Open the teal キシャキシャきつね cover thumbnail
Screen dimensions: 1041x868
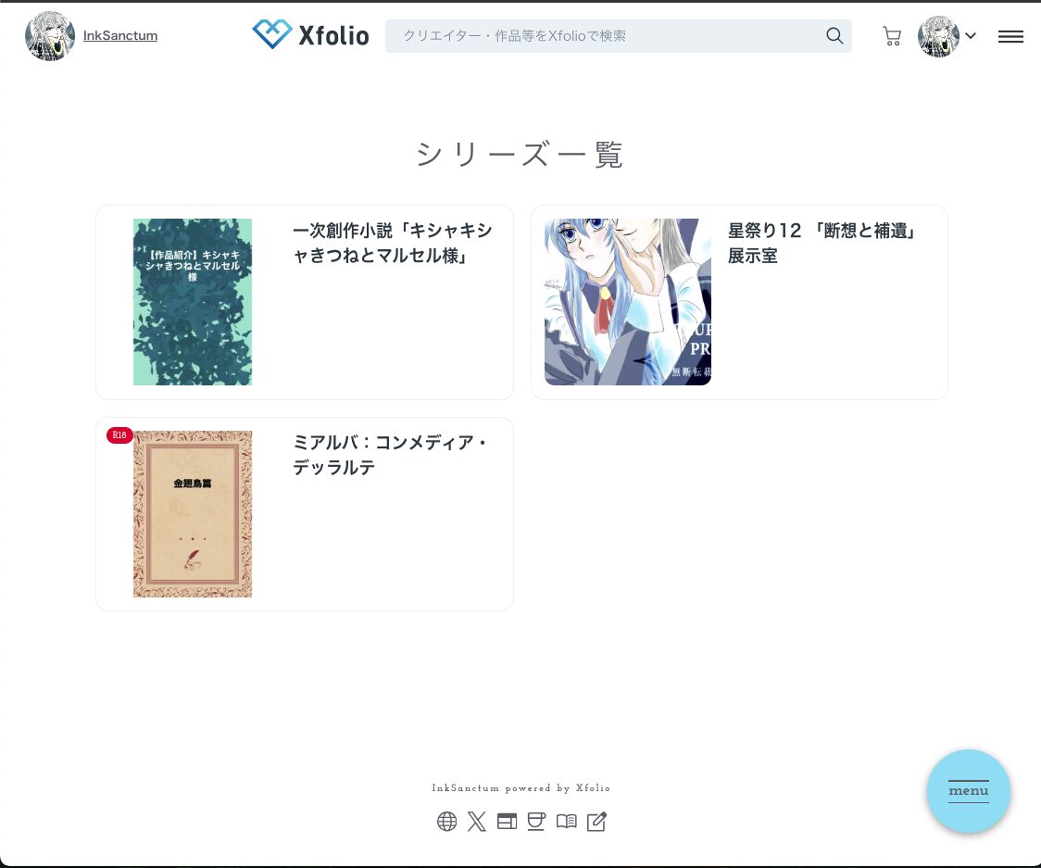(x=193, y=302)
